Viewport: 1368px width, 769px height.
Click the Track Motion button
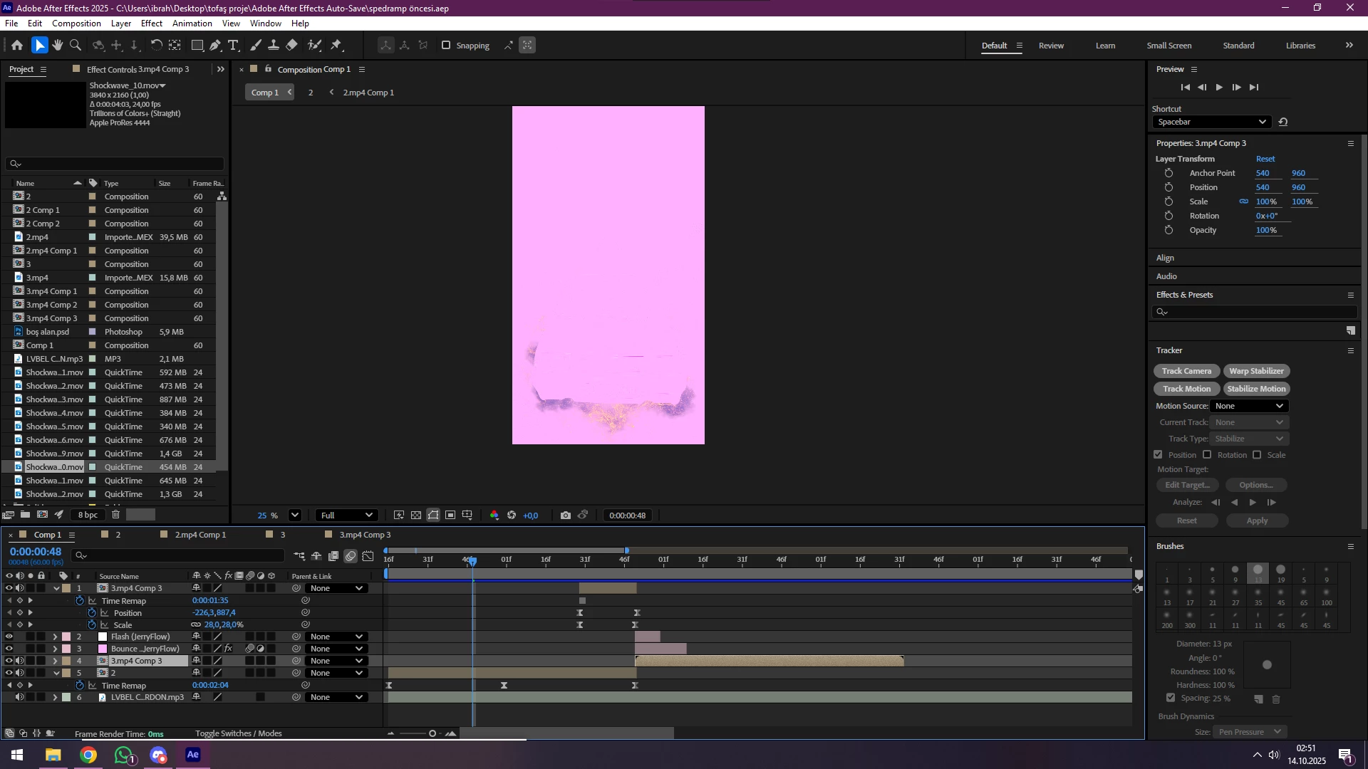(1186, 389)
